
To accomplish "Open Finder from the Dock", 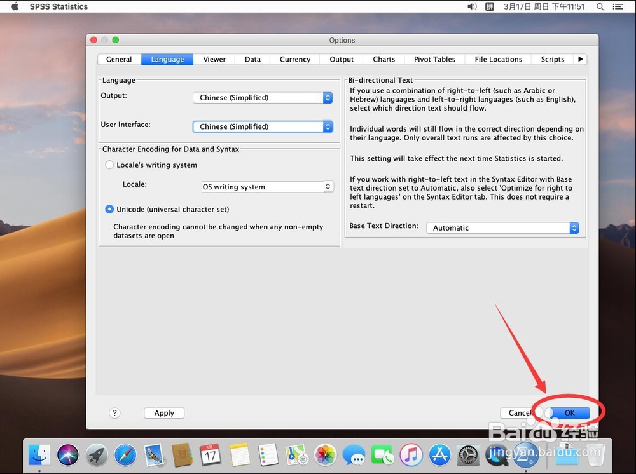I will (x=39, y=454).
